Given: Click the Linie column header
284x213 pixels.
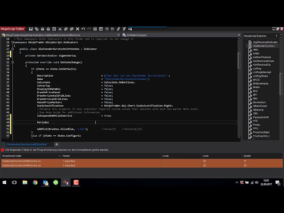Looking at the screenshot, I should coord(205,156).
